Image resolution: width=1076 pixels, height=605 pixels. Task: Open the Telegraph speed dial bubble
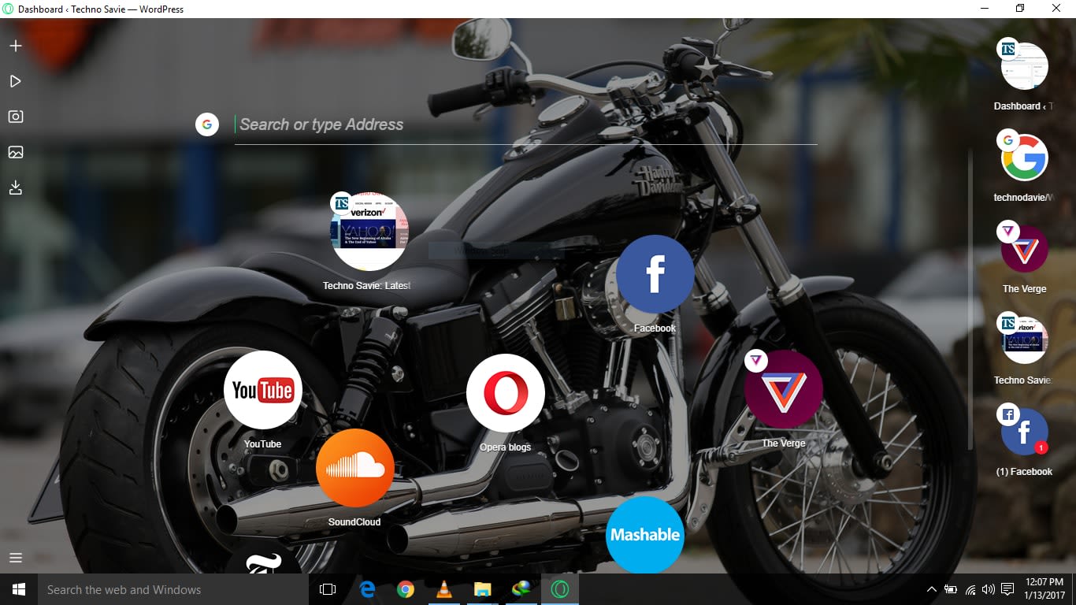pos(263,559)
